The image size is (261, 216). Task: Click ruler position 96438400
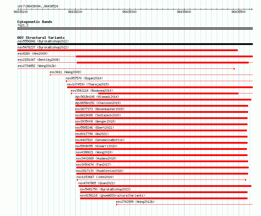(184, 12)
